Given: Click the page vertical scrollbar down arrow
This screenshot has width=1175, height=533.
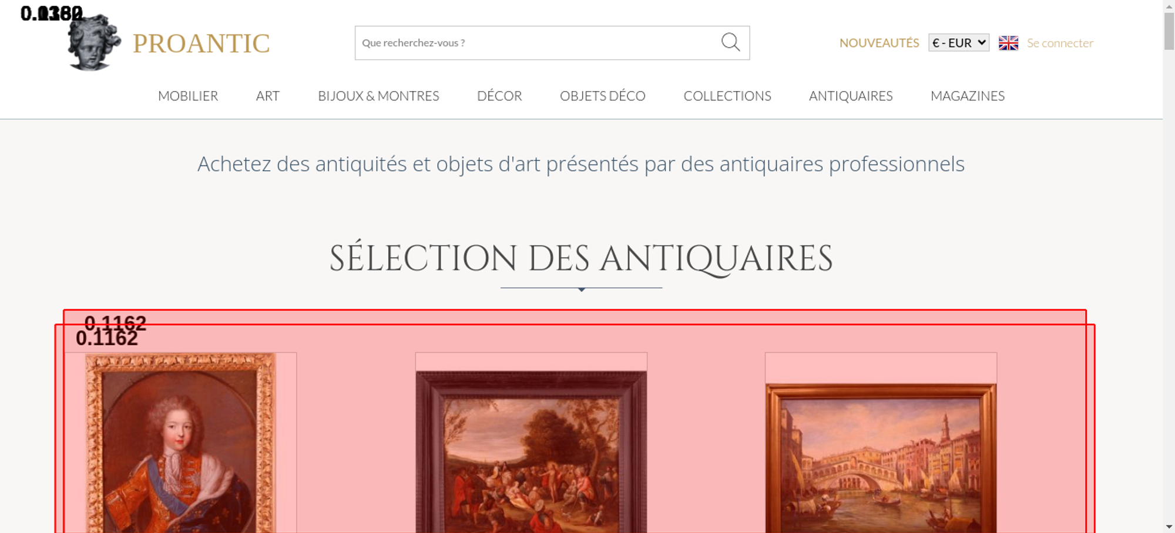Looking at the screenshot, I should pyautogui.click(x=1169, y=527).
